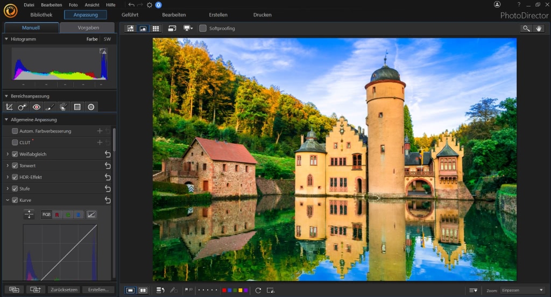Click the magnifier zoom tool
This screenshot has width=551, height=297.
[526, 29]
